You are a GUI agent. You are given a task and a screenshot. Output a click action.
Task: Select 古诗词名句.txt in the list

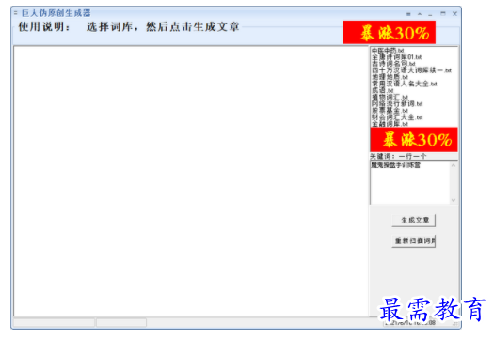click(x=393, y=64)
